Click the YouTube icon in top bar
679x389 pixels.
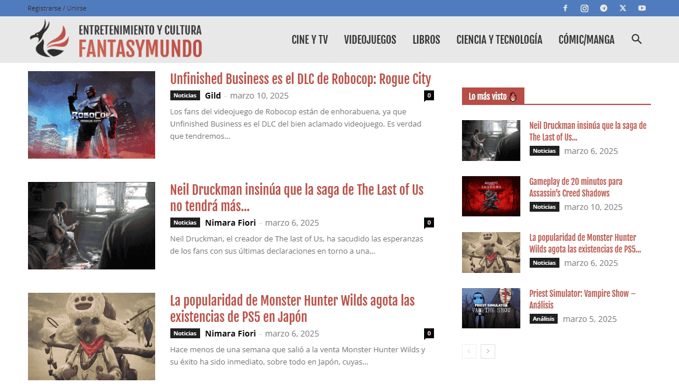coord(642,8)
